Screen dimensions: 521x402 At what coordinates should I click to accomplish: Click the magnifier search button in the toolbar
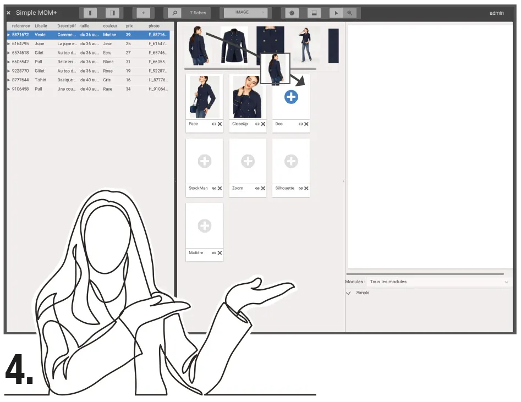[175, 13]
